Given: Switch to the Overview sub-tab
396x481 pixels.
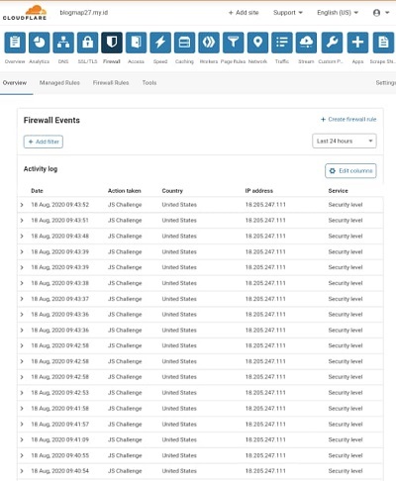Looking at the screenshot, I should pos(15,83).
